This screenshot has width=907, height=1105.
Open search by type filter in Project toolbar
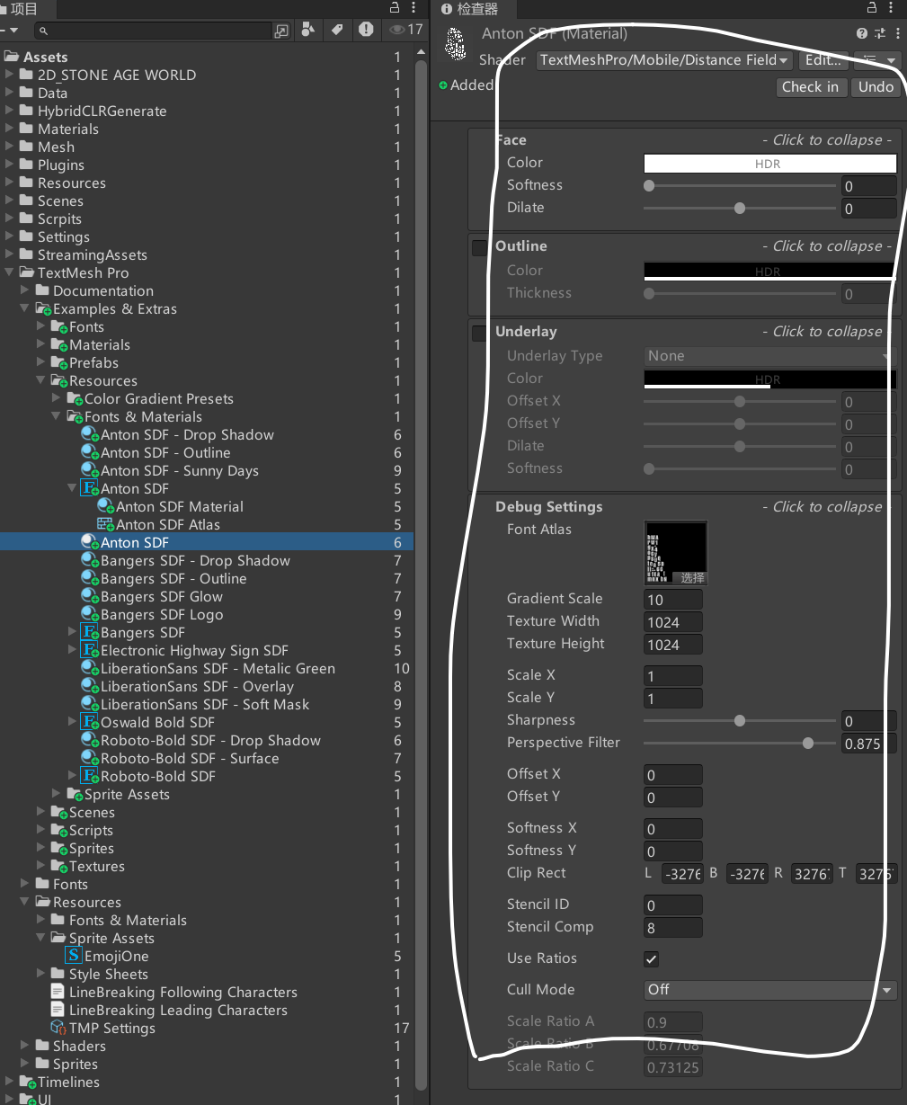pyautogui.click(x=307, y=30)
